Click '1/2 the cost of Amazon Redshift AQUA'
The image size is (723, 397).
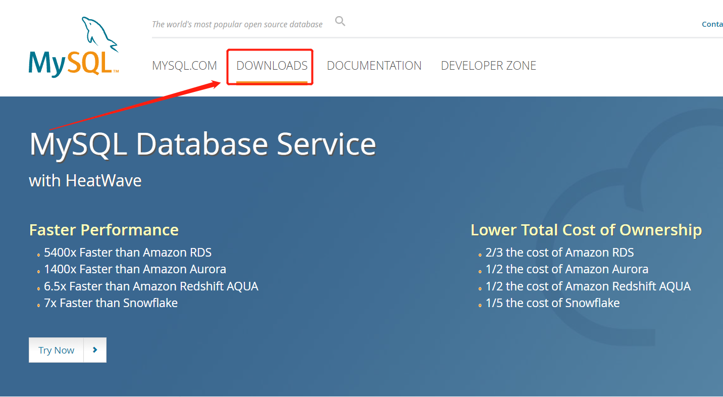[588, 286]
